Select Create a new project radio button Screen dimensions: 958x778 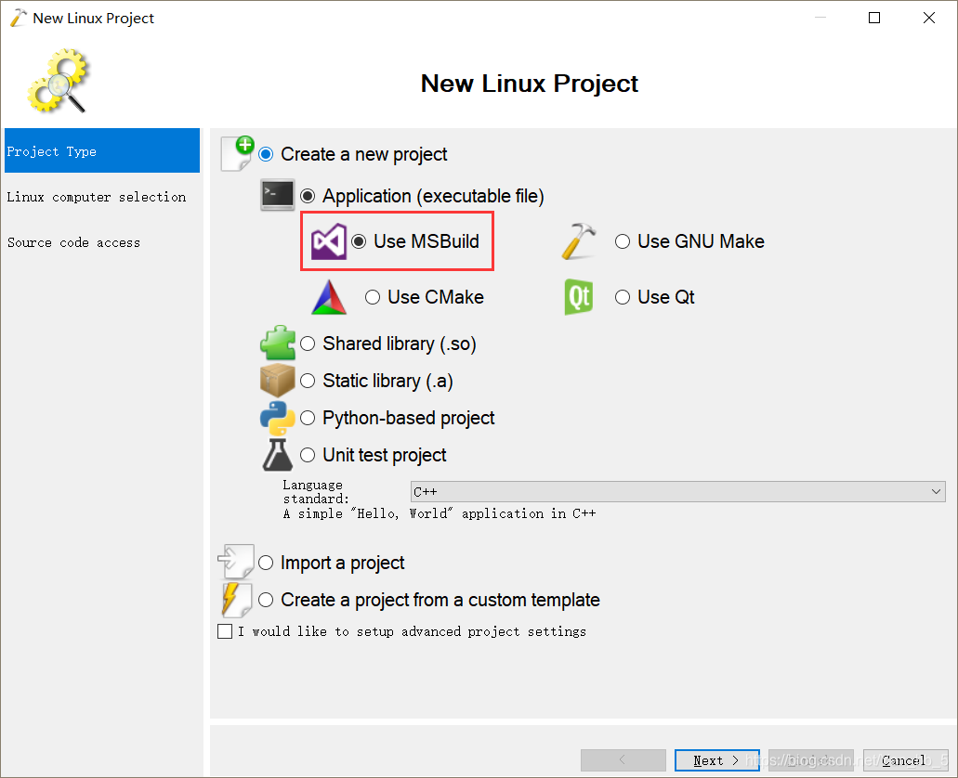tap(266, 154)
